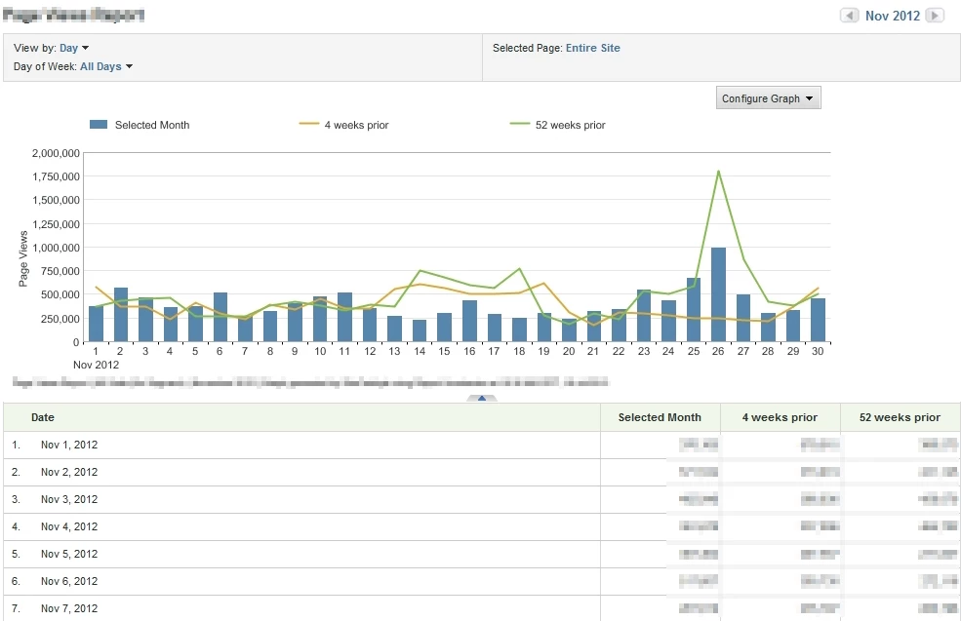Collapse the graph using the triangle handle
The height and width of the screenshot is (621, 961).
[x=482, y=398]
